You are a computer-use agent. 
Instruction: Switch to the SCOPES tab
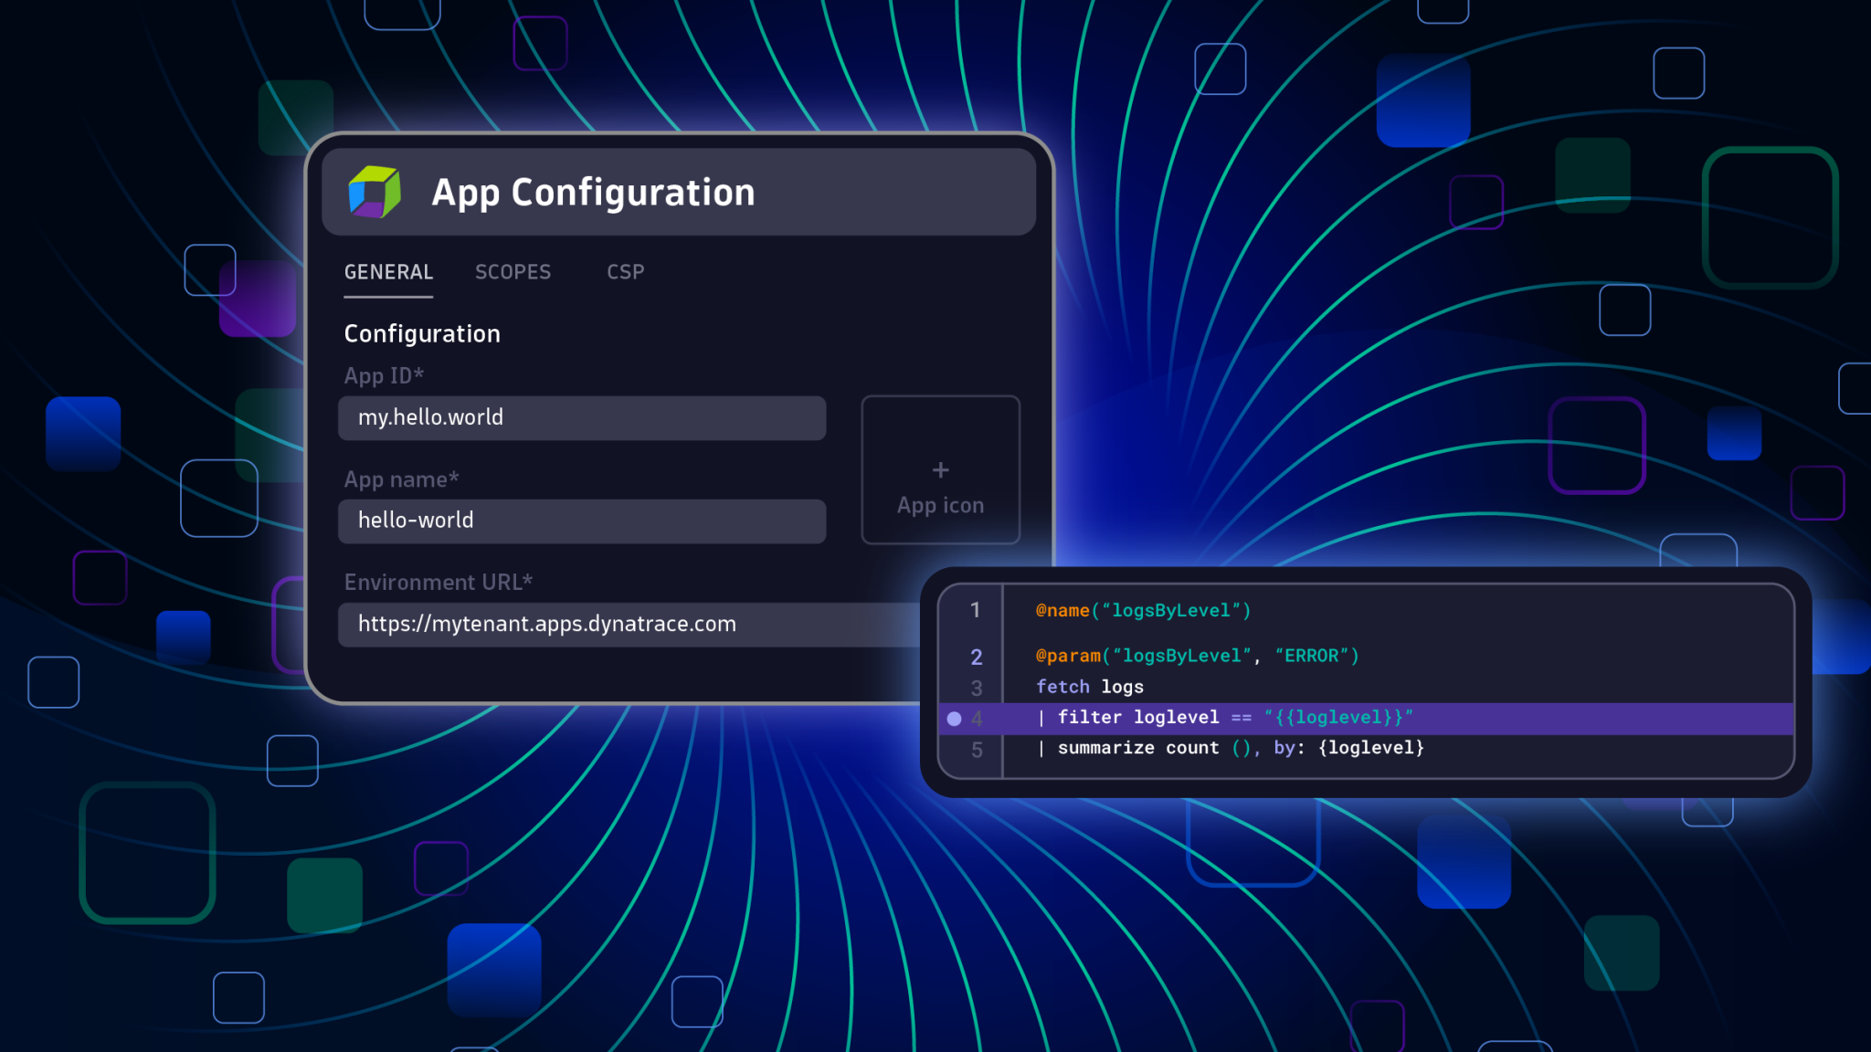click(513, 271)
